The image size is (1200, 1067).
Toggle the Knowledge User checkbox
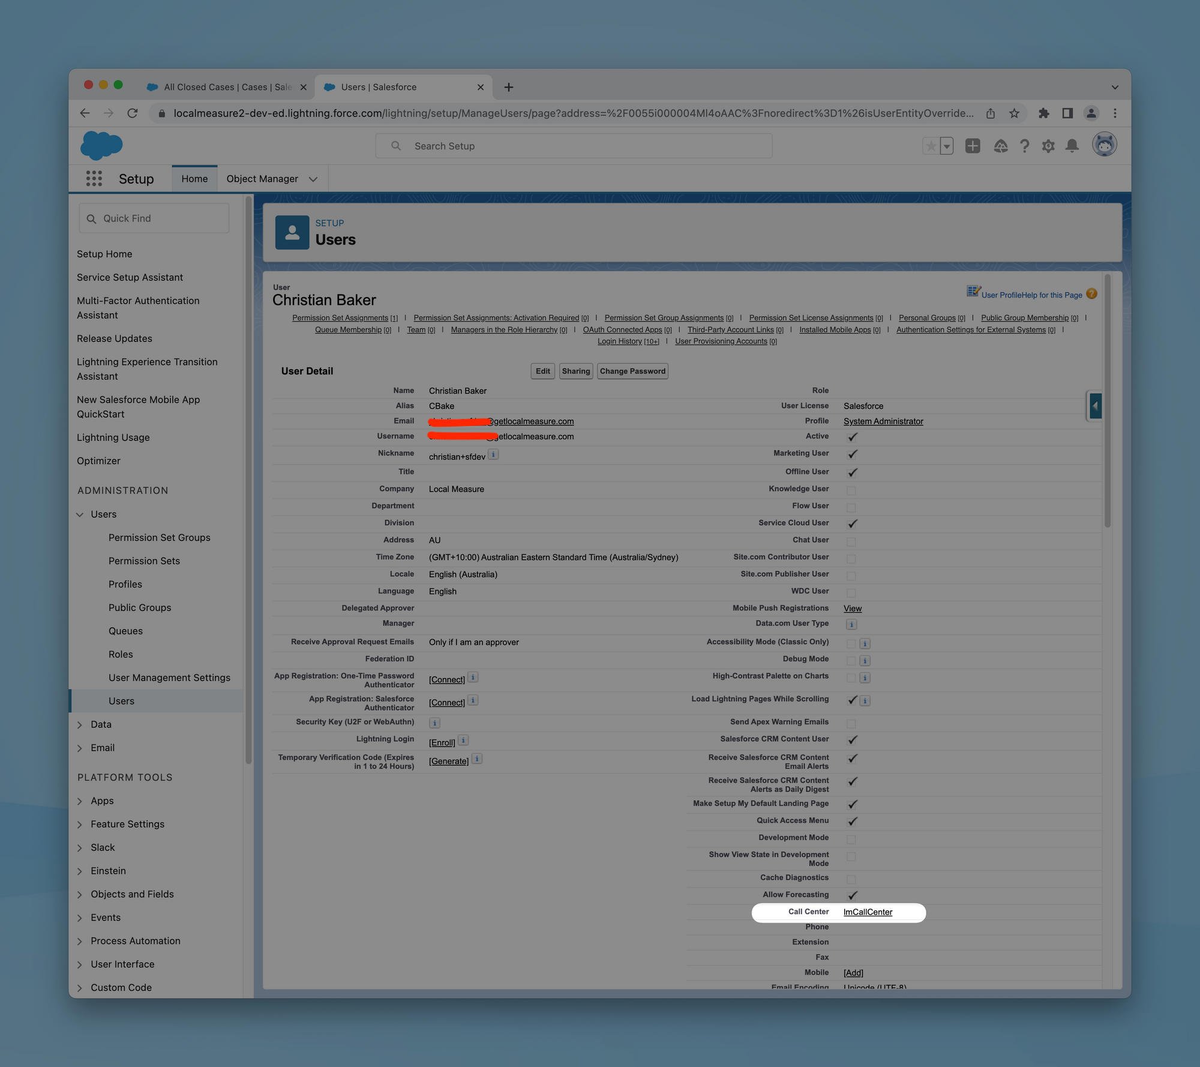851,490
